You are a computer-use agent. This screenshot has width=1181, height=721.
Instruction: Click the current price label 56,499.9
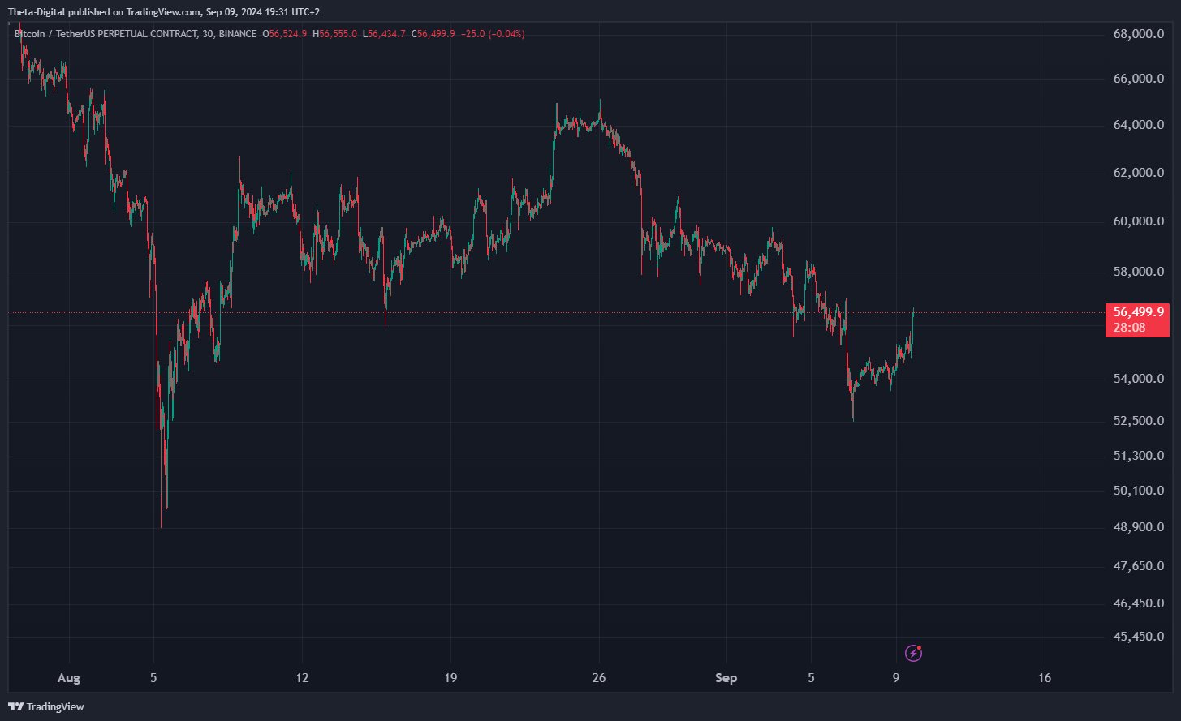(x=1139, y=312)
